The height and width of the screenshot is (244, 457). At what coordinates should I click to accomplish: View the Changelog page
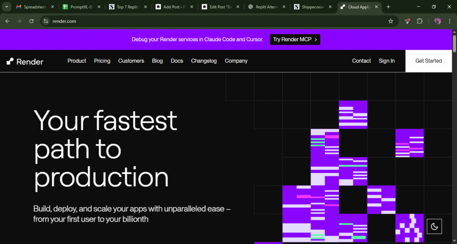204,61
